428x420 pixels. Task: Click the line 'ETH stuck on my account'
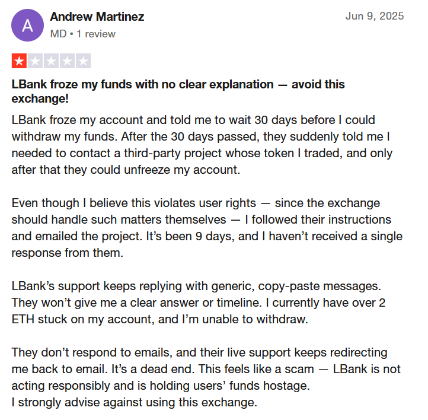(x=159, y=319)
